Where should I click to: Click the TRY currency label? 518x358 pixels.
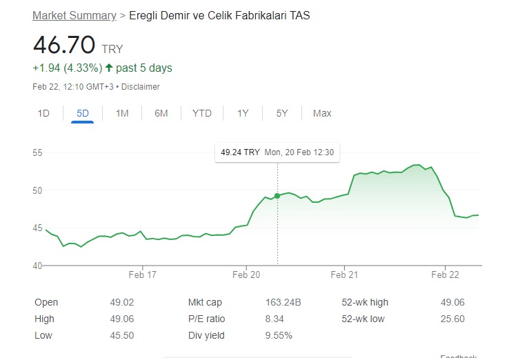tap(112, 49)
